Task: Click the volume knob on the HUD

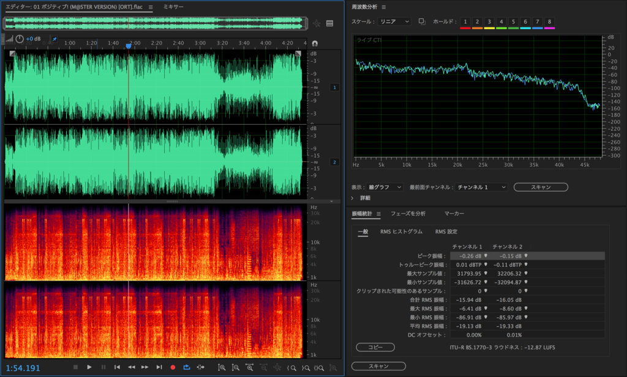Action: 20,38
